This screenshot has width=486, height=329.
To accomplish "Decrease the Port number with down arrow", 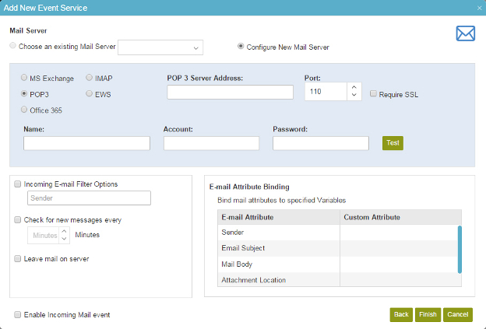I will point(354,95).
